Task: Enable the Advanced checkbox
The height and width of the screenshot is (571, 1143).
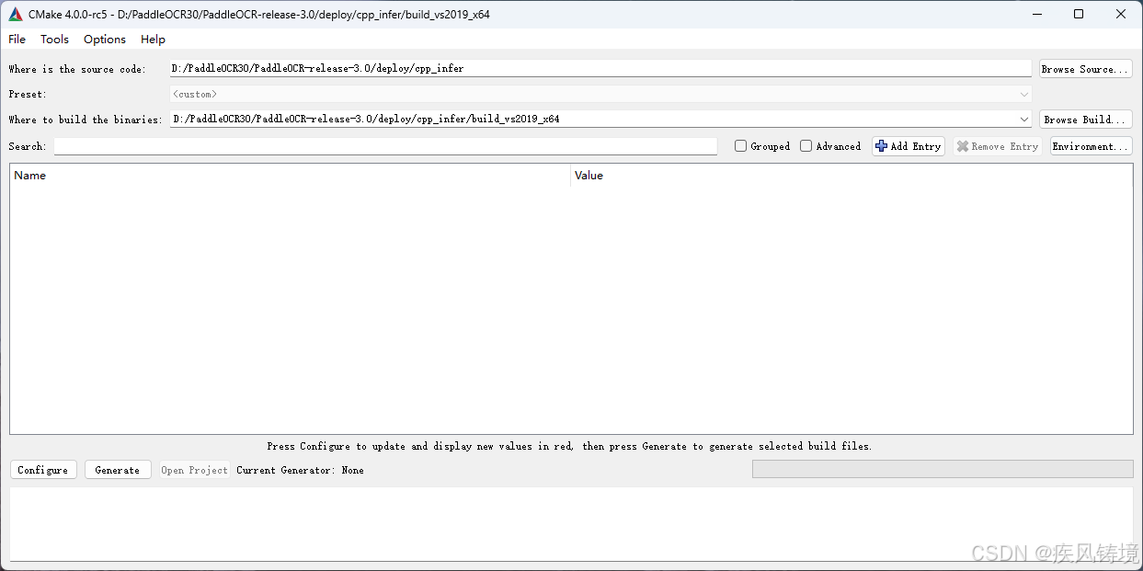Action: tap(806, 146)
